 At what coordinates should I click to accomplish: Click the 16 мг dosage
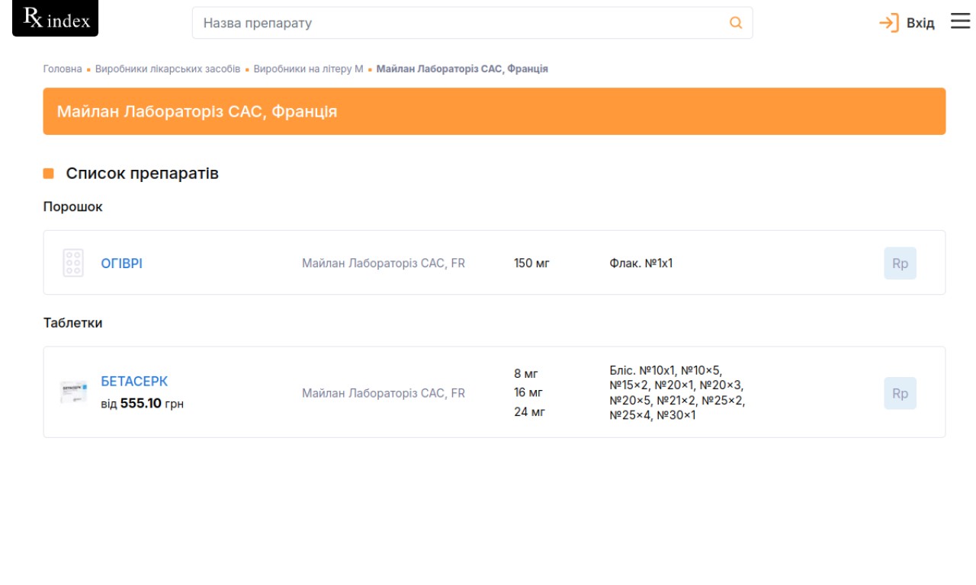click(528, 392)
